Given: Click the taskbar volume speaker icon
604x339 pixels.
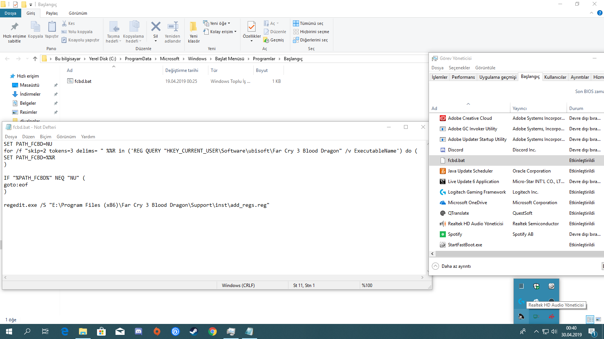Looking at the screenshot, I should click(x=554, y=331).
